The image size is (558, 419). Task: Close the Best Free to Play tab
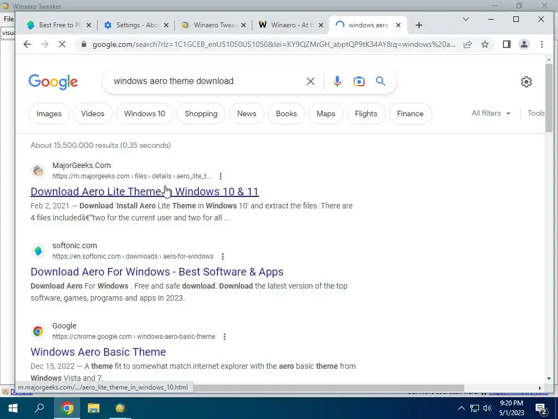coord(89,25)
